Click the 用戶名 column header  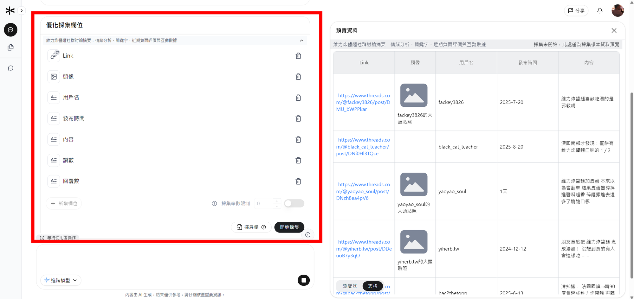pos(466,63)
